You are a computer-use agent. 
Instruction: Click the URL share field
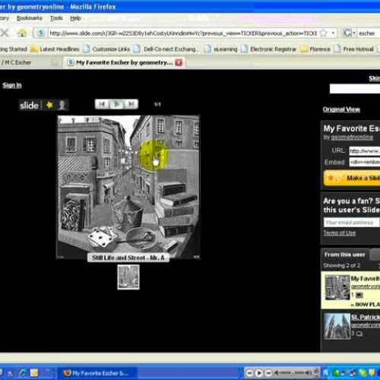(x=365, y=151)
